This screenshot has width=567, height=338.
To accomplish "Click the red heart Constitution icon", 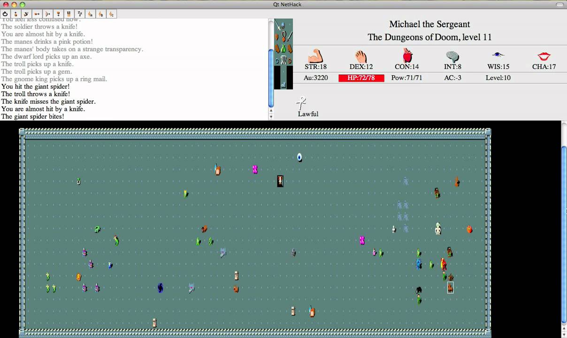I will coord(407,56).
